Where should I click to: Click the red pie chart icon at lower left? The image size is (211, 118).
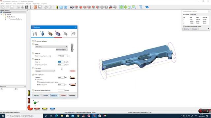[30, 108]
